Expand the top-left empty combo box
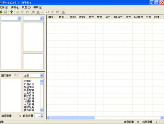The height and width of the screenshot is (124, 164). (x=19, y=18)
